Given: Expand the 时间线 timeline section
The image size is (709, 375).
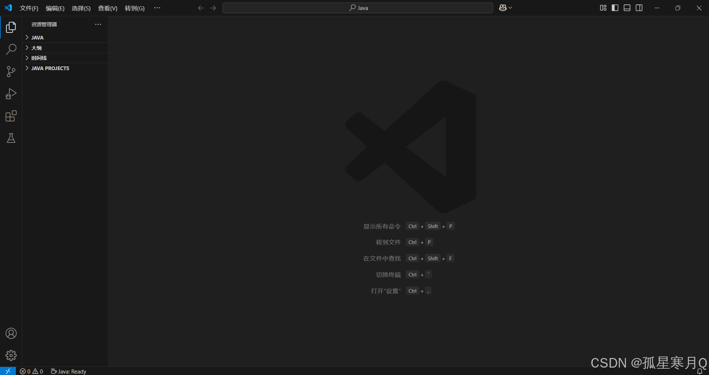Looking at the screenshot, I should click(x=65, y=58).
